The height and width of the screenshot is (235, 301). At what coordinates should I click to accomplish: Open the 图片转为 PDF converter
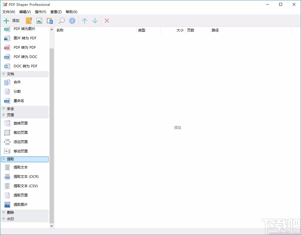[24, 38]
